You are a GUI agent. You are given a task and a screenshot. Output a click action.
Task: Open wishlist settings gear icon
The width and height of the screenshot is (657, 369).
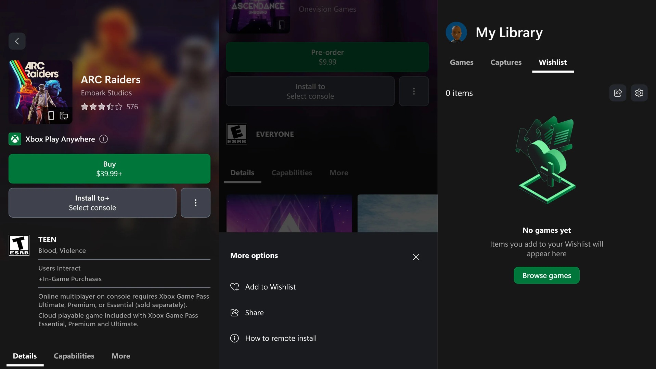click(639, 93)
